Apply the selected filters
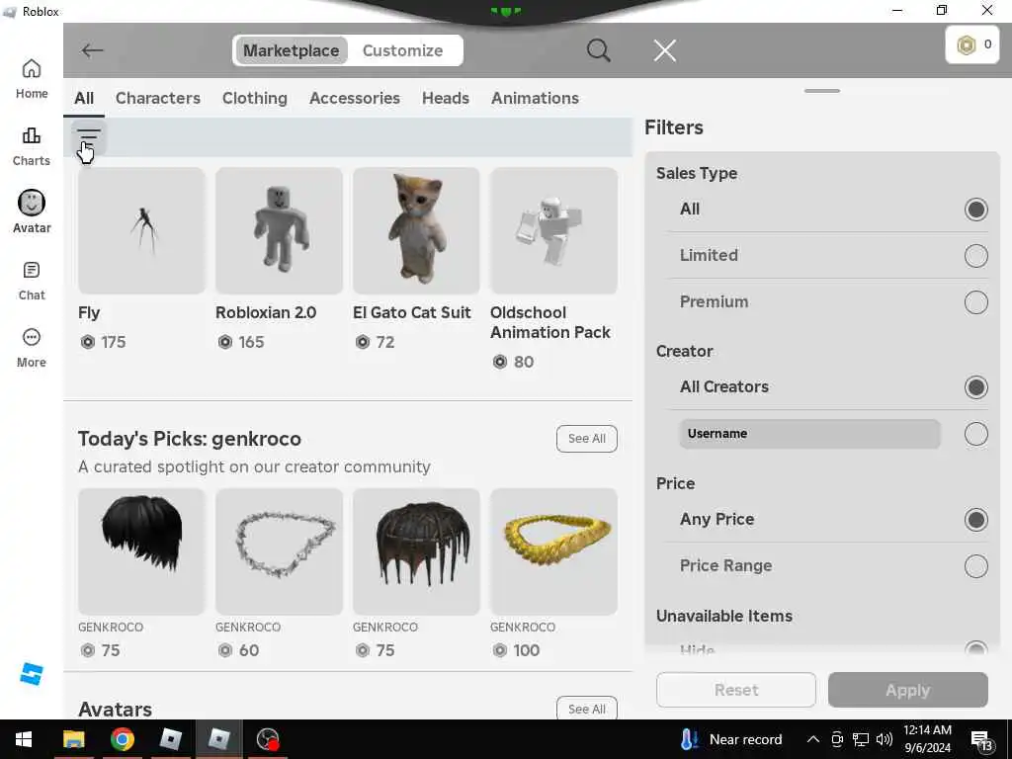 [x=907, y=690]
